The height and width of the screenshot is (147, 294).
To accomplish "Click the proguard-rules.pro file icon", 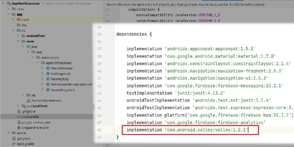I will [x=19, y=128].
